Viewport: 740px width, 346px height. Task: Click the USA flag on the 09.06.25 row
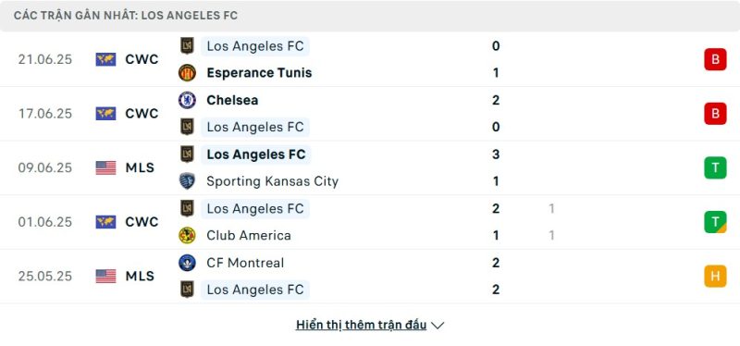[x=105, y=167]
